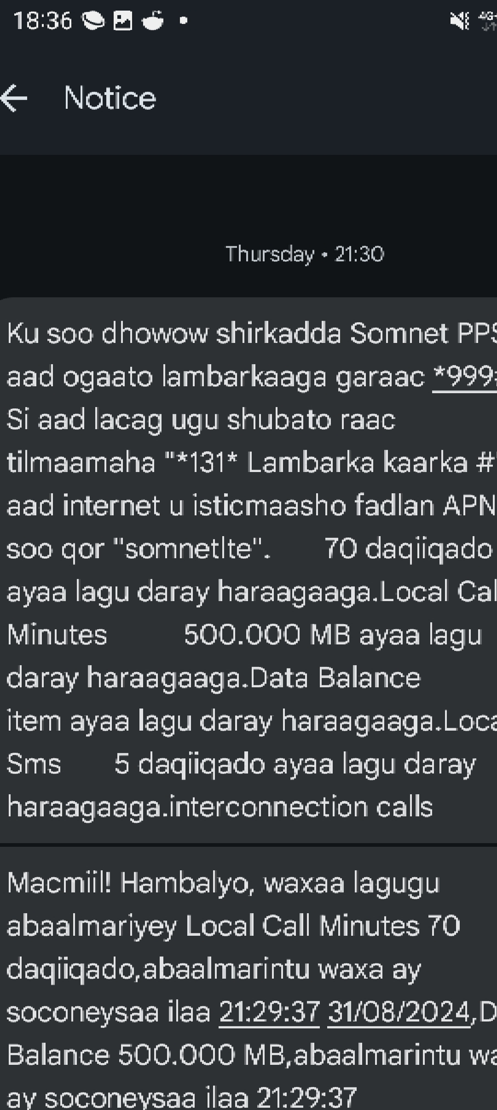Tap "haraagaaga.interconnection calls" text line

click(x=220, y=807)
